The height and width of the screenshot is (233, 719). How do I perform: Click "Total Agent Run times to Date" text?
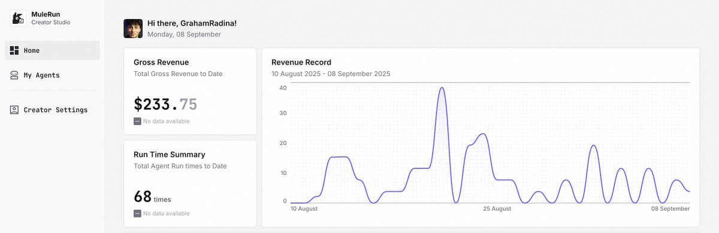click(x=180, y=166)
